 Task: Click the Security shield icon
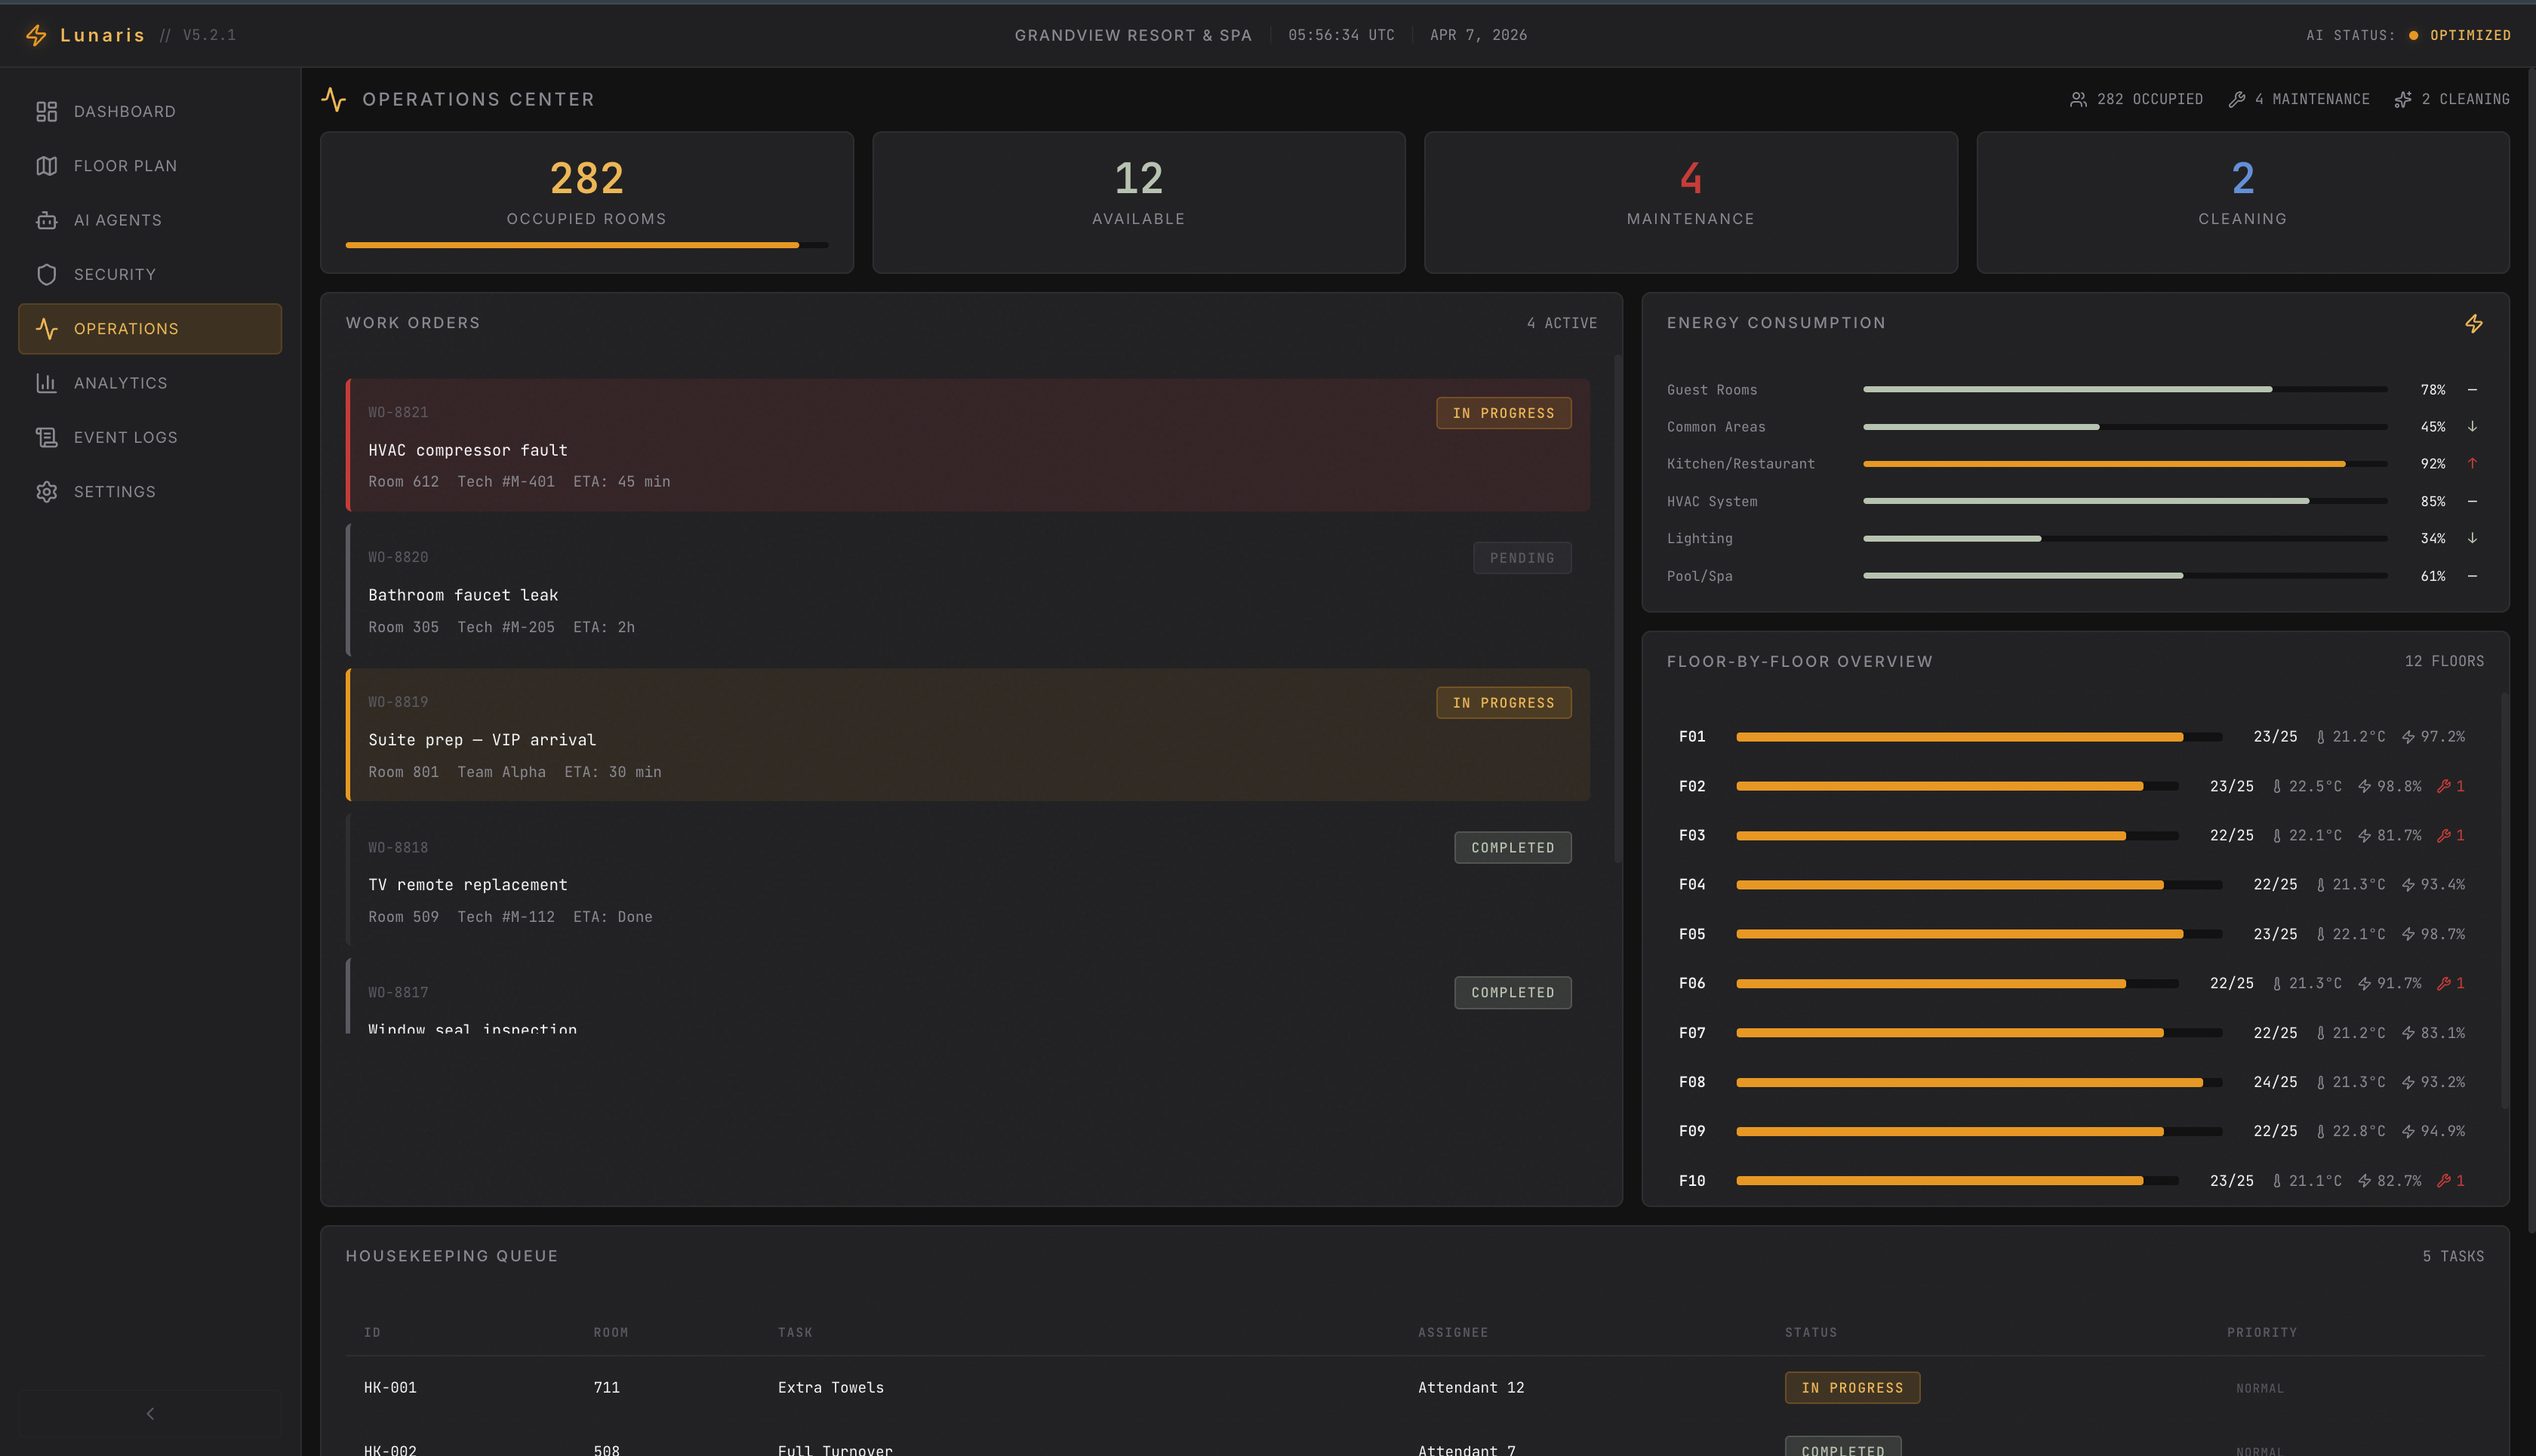coord(46,274)
